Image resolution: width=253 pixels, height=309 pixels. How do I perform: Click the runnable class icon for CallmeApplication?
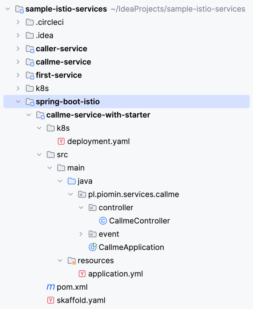(x=93, y=247)
